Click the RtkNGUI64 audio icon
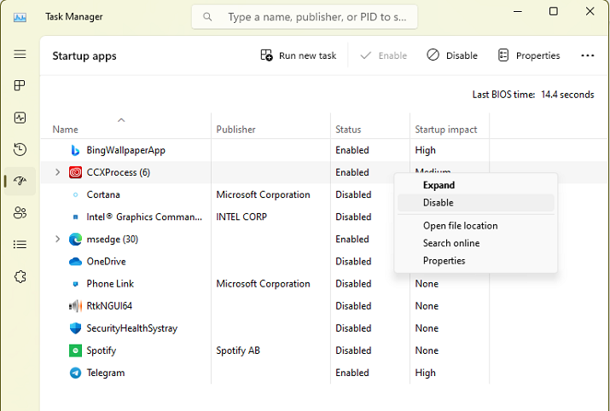 coord(75,306)
